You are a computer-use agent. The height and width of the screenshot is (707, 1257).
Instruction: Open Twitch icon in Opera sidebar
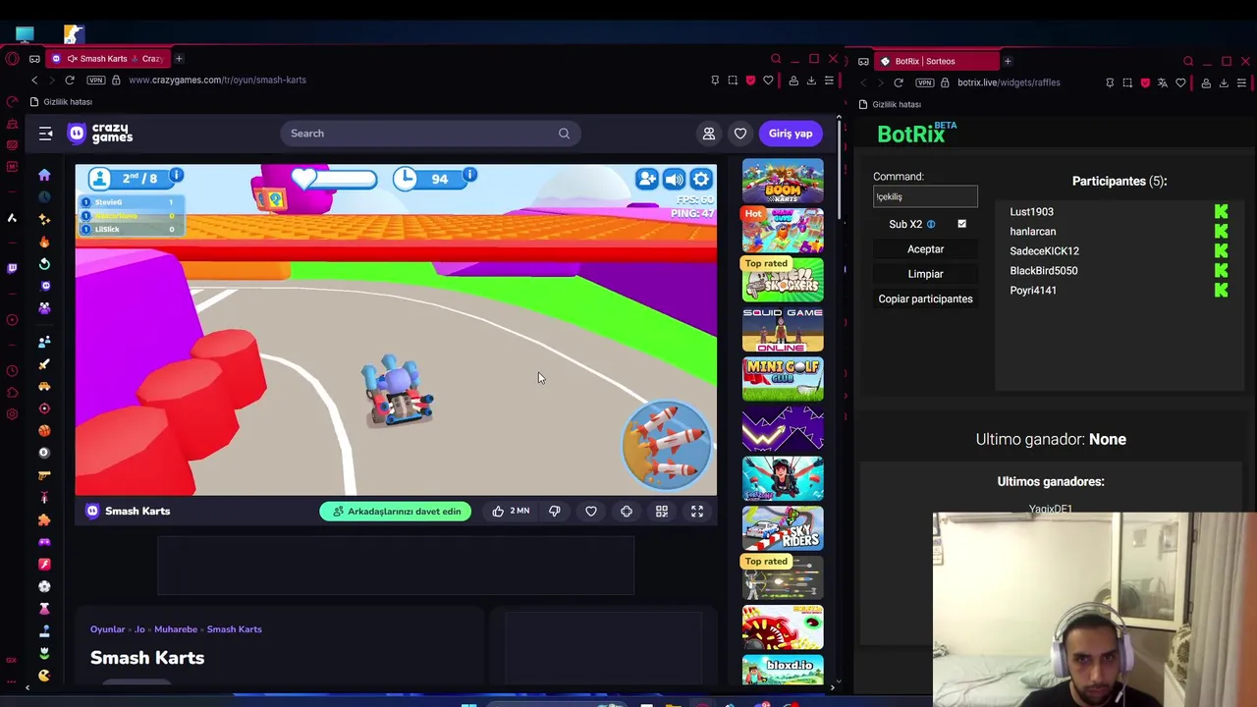[x=12, y=267]
